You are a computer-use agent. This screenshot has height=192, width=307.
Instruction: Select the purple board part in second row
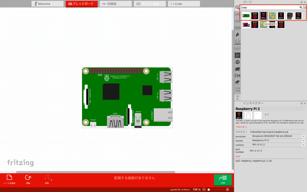click(246, 25)
